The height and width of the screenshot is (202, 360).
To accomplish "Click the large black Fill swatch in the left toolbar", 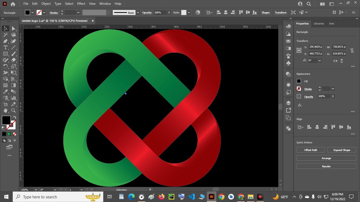I will coord(6,120).
